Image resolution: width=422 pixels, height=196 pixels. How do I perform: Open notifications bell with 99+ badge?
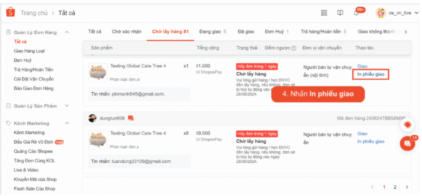coord(356,13)
